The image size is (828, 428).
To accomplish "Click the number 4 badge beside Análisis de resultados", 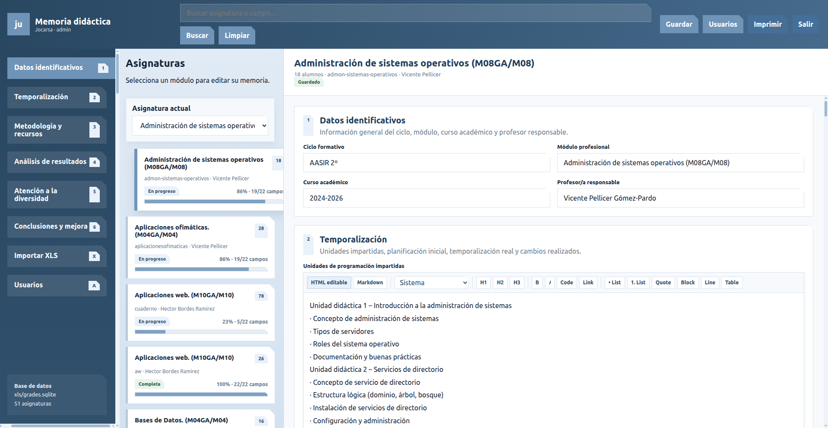I will pyautogui.click(x=95, y=162).
